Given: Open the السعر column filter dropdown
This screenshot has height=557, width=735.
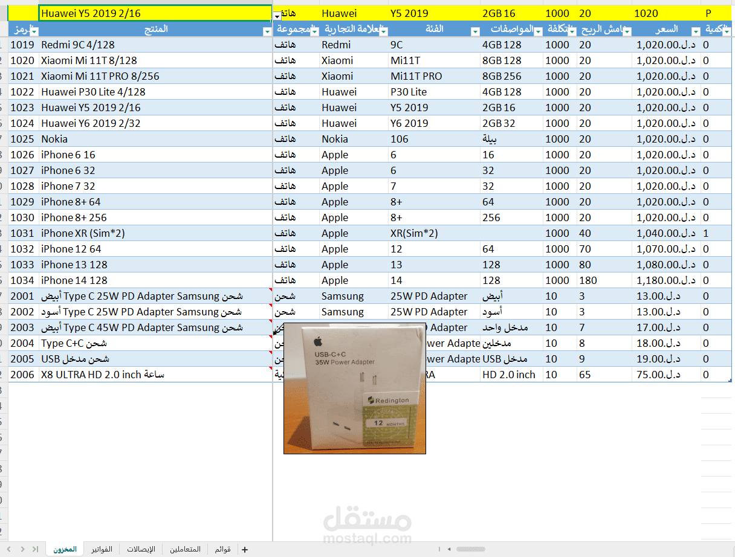Looking at the screenshot, I should [x=696, y=31].
